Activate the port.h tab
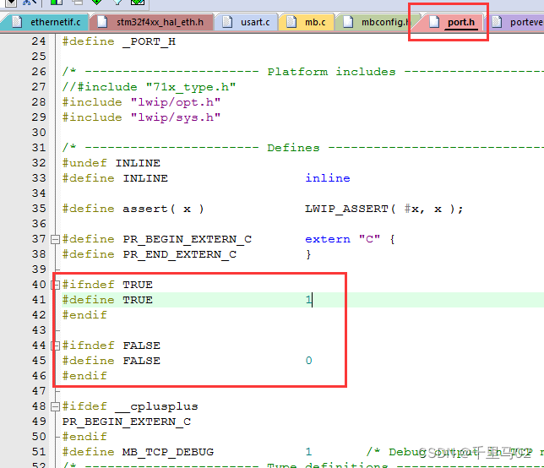Screen dimensions: 544x468 [x=451, y=22]
